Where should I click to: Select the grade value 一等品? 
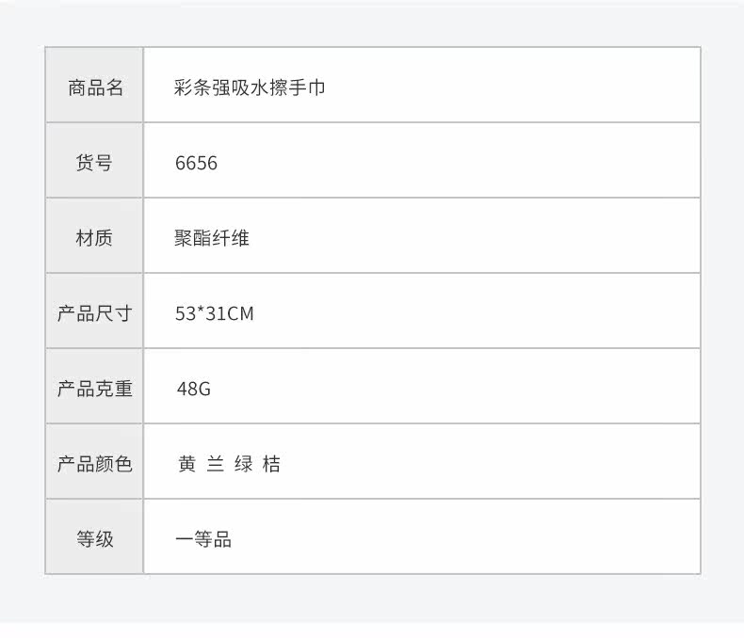[x=203, y=539]
